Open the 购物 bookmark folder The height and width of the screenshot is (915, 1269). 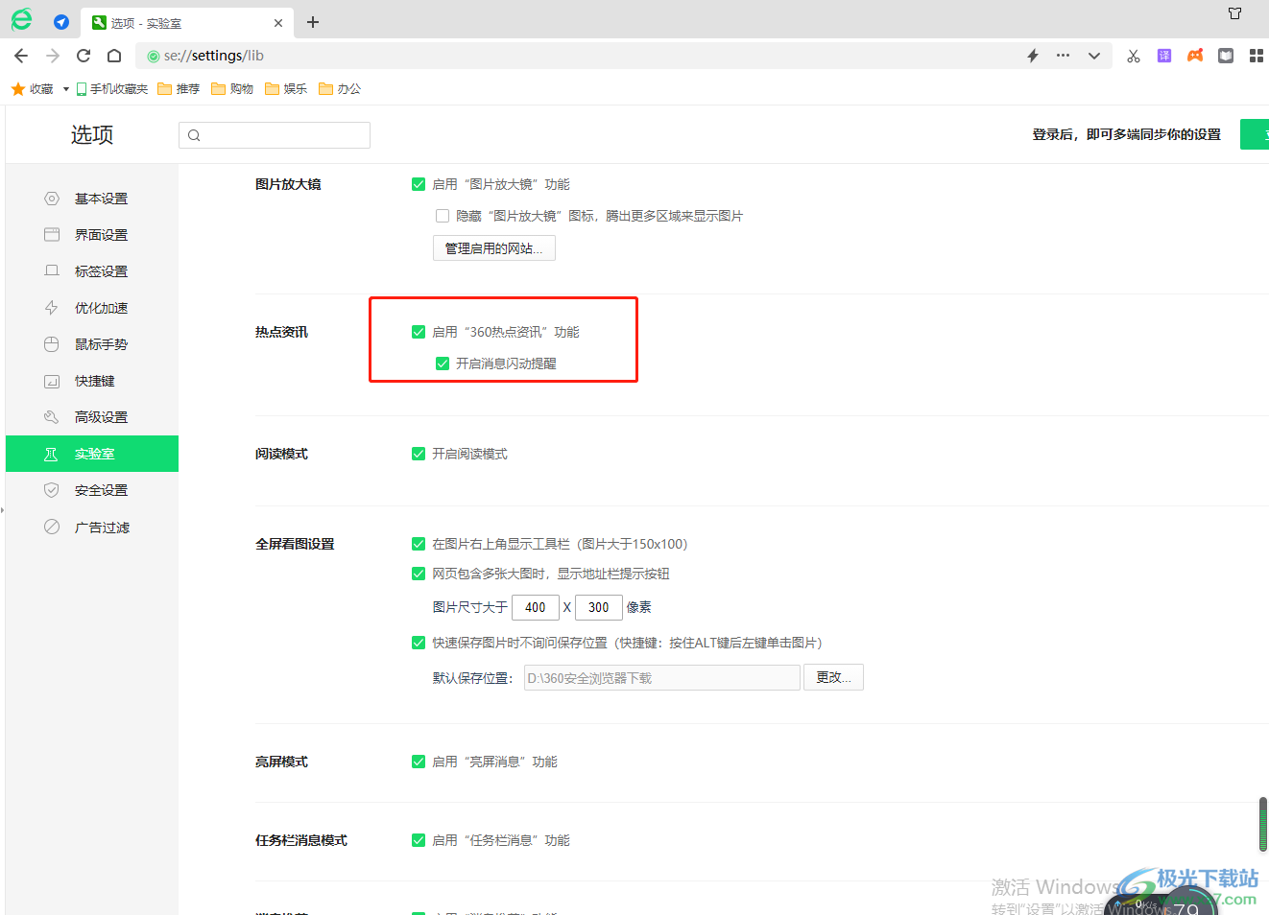coord(232,89)
